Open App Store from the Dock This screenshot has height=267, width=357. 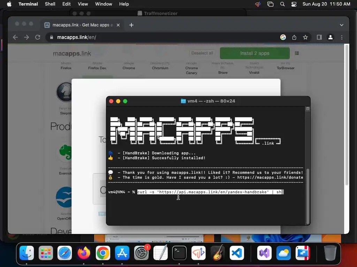122,253
